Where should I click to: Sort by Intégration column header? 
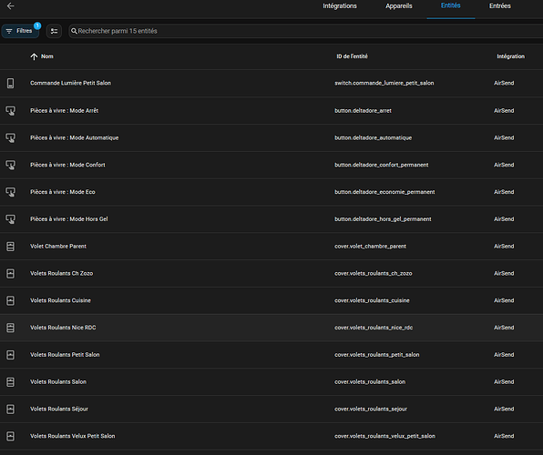click(510, 56)
